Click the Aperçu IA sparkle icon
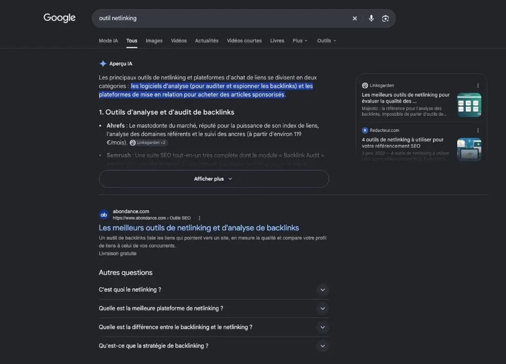This screenshot has height=364, width=506. (103, 64)
